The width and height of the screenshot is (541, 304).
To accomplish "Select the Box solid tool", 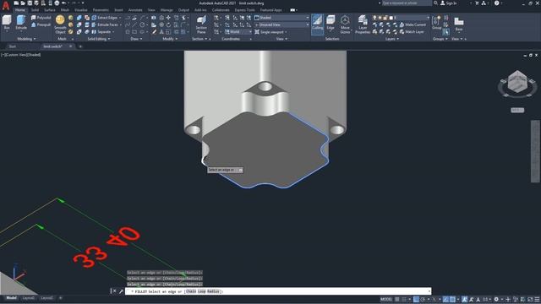I will 7,23.
